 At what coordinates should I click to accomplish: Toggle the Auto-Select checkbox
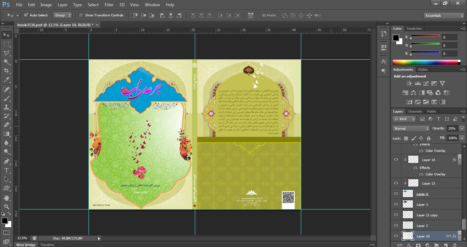[26, 15]
